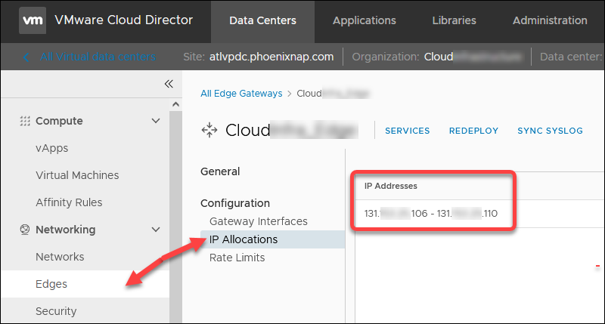Collapse the Compute section chevron
This screenshot has height=324, width=605.
156,121
